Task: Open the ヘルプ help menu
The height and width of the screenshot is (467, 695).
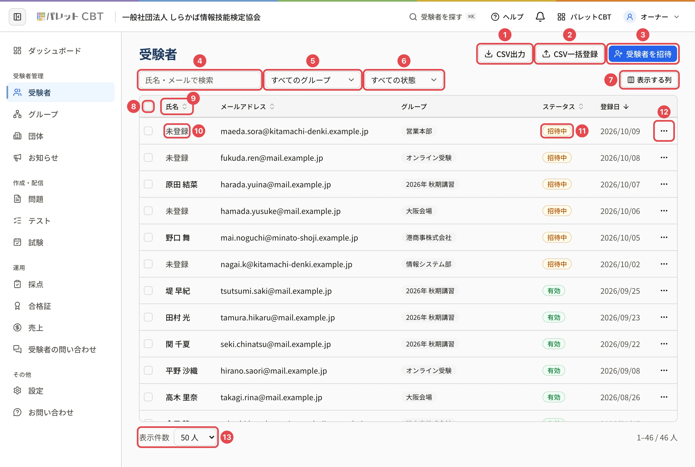Action: click(507, 17)
